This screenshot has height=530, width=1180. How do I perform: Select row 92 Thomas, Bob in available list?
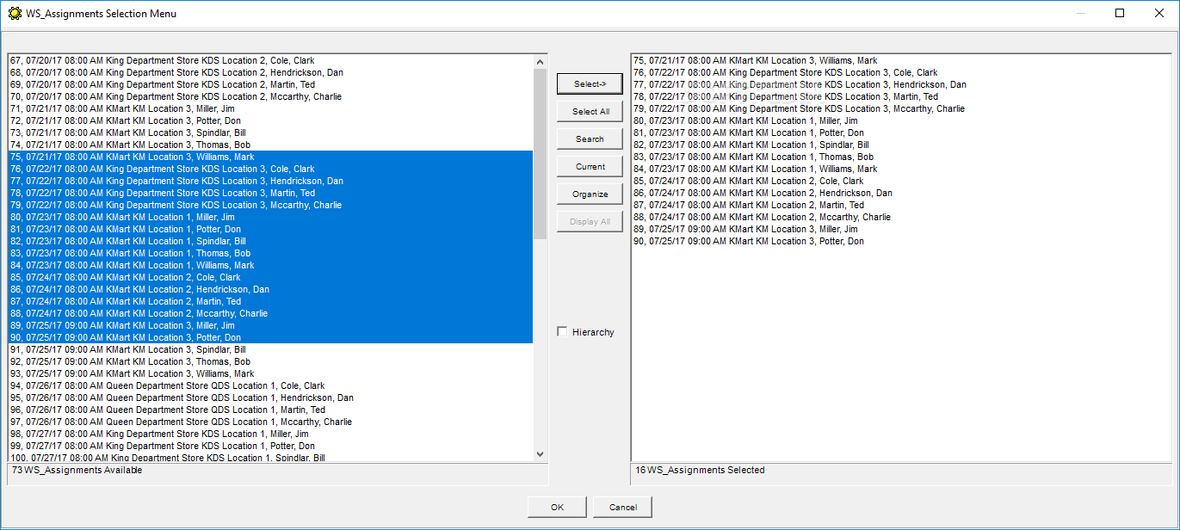(x=270, y=361)
